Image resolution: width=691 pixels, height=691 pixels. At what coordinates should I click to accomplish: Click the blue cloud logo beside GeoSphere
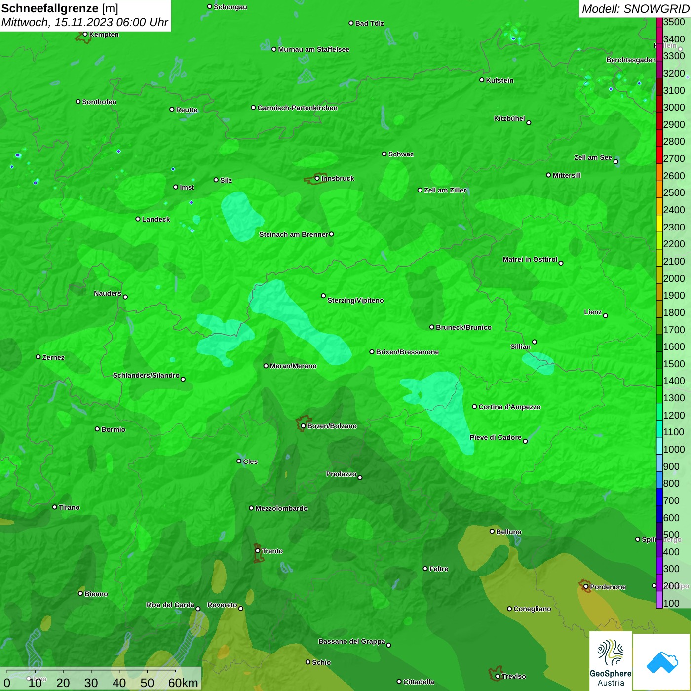(x=662, y=661)
